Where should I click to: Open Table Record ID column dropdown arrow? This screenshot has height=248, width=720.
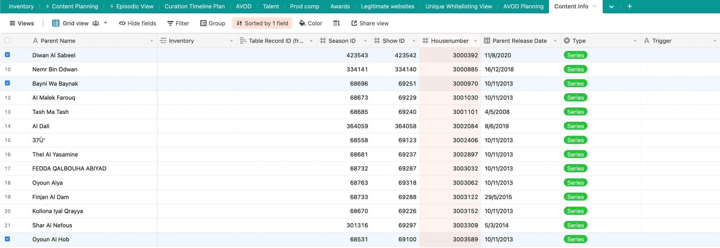coord(311,41)
